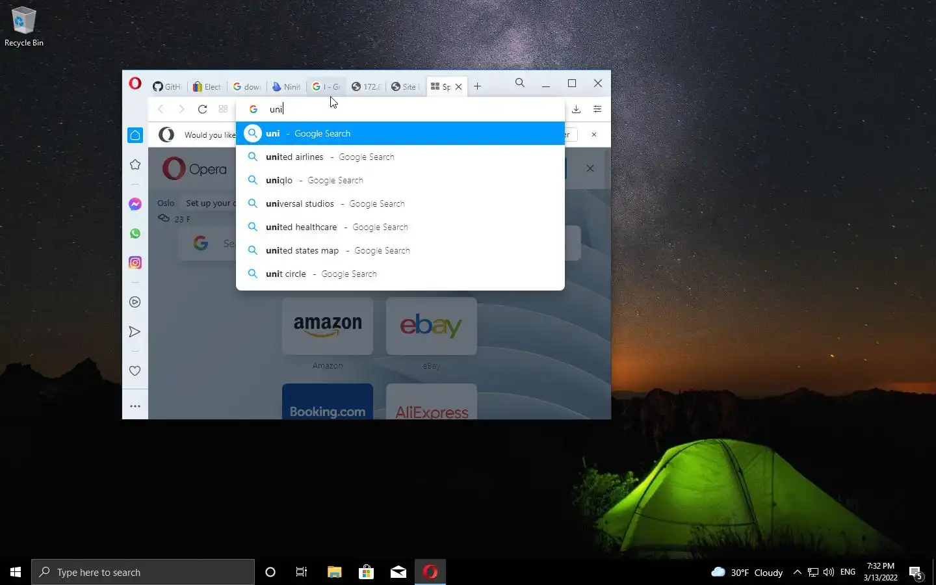Open Messenger in the Opera sidebar

click(x=135, y=204)
